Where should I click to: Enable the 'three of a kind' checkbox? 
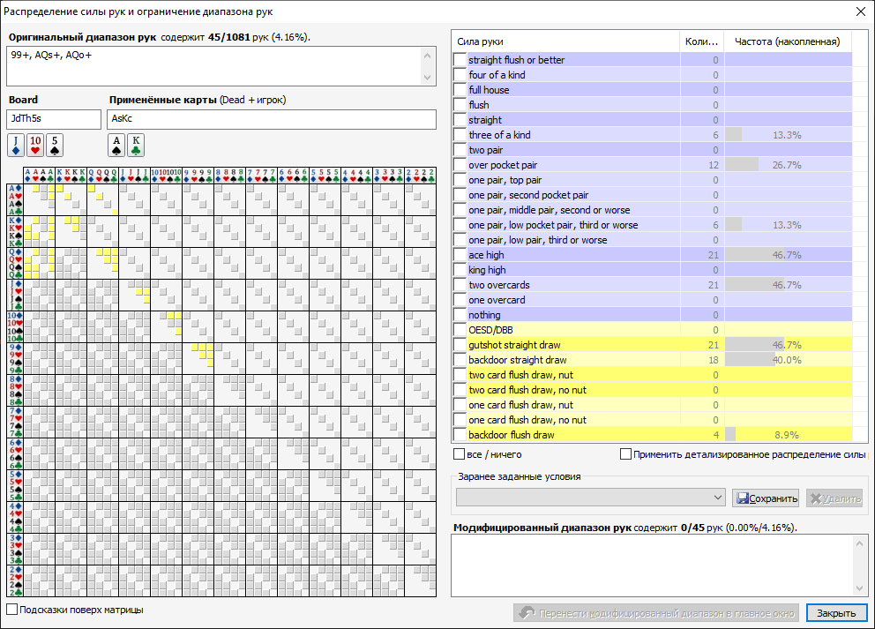(x=460, y=135)
